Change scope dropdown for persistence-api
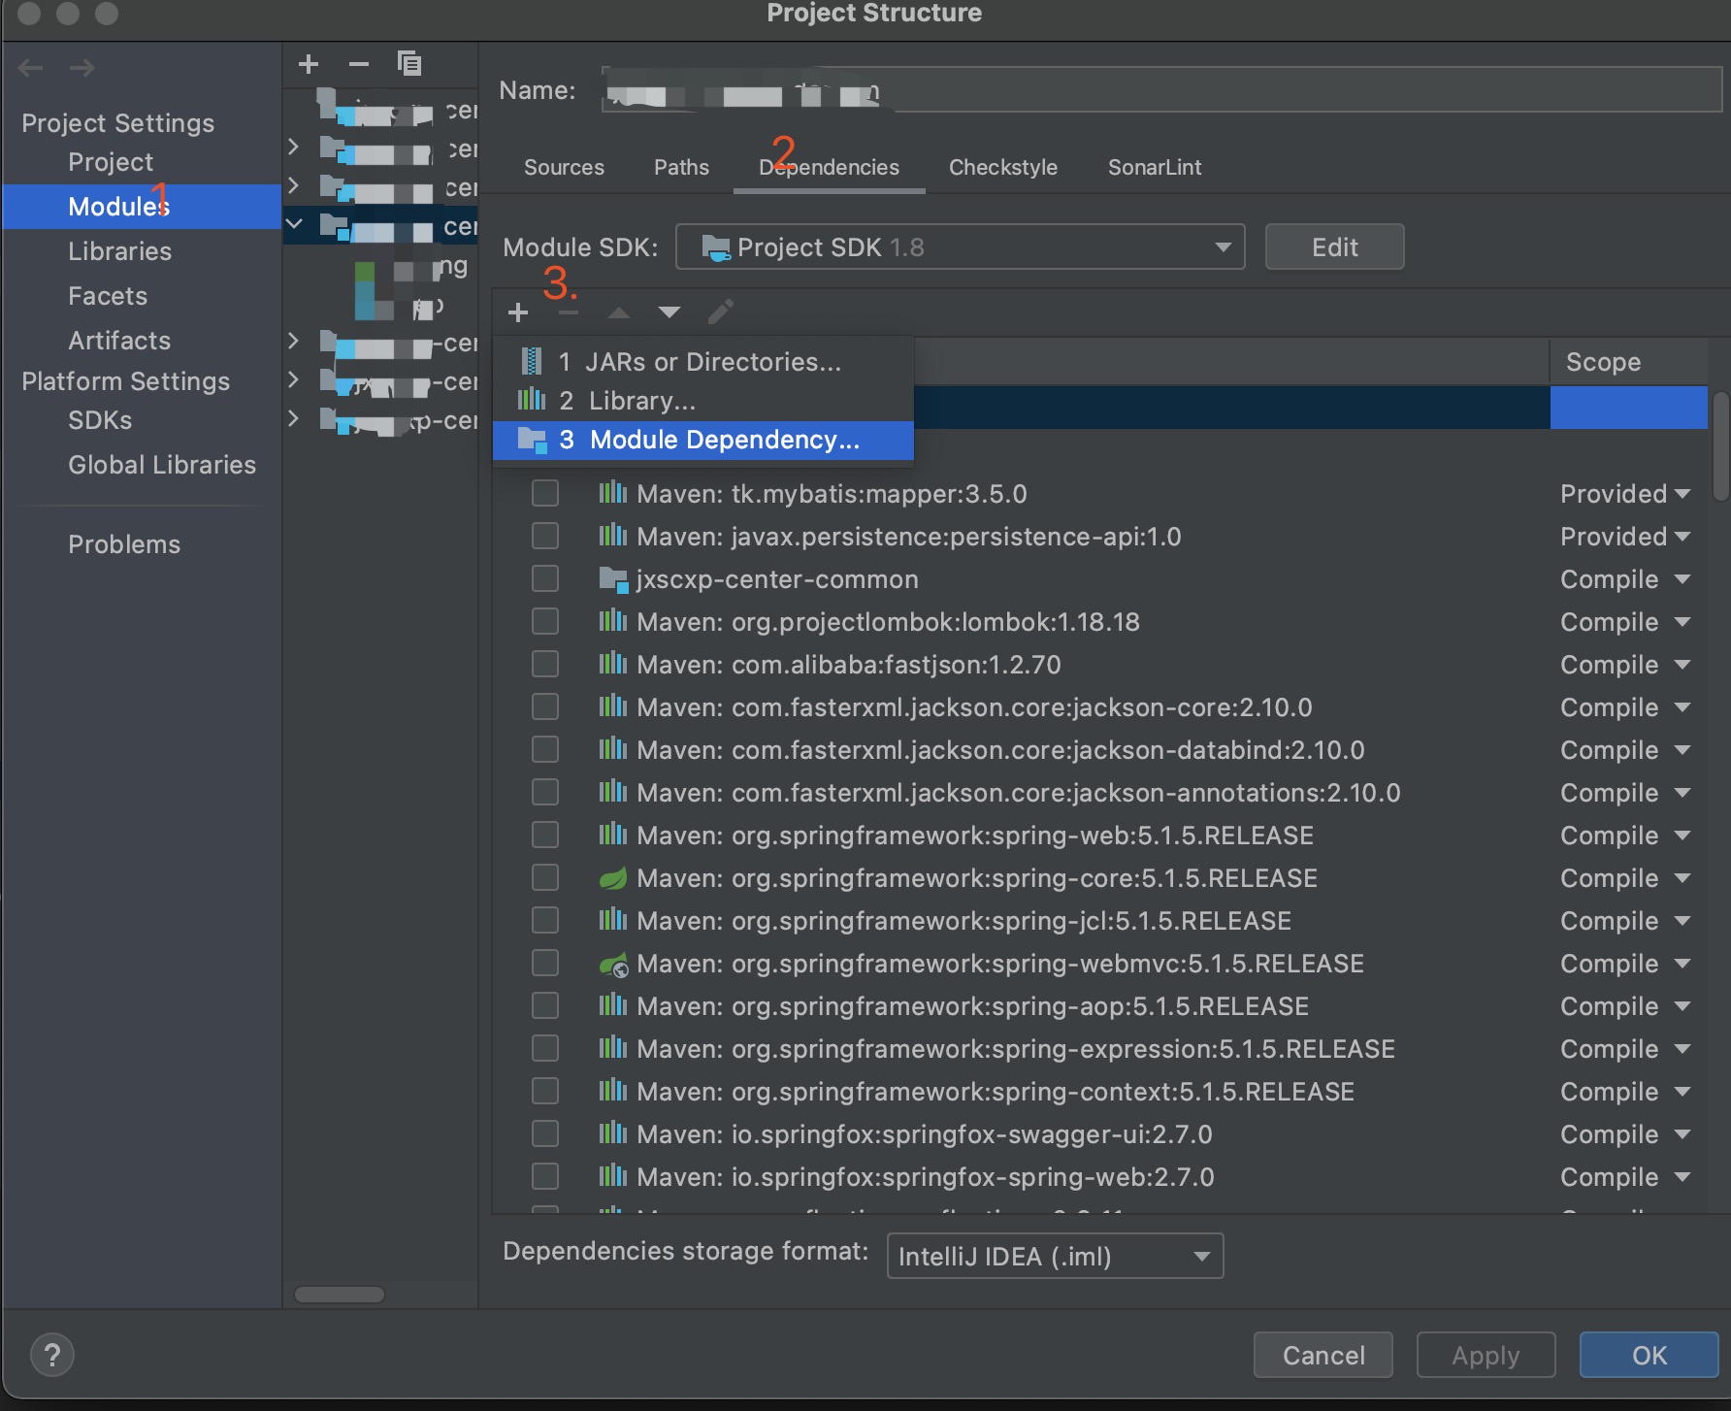 click(1625, 537)
